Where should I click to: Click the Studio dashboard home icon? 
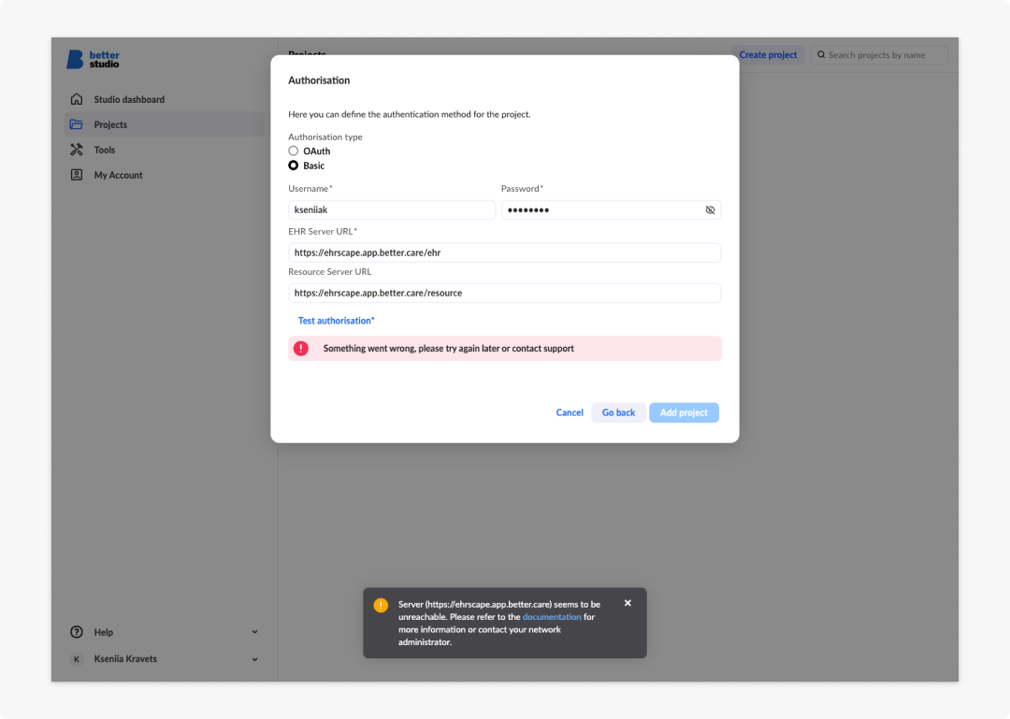click(77, 99)
